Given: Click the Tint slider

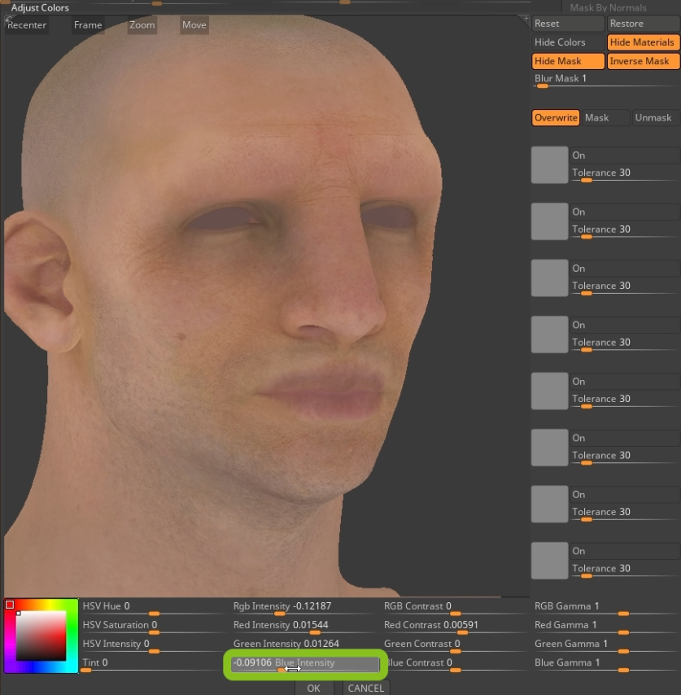Looking at the screenshot, I should pos(153,664).
